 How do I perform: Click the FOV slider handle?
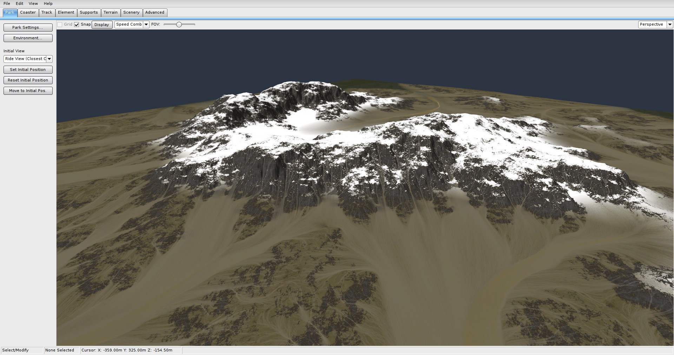click(179, 25)
